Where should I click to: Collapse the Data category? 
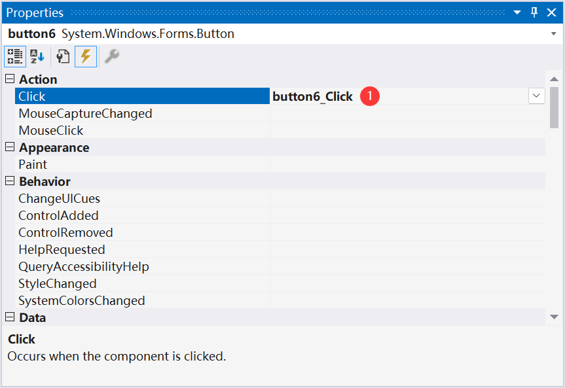[x=10, y=317]
